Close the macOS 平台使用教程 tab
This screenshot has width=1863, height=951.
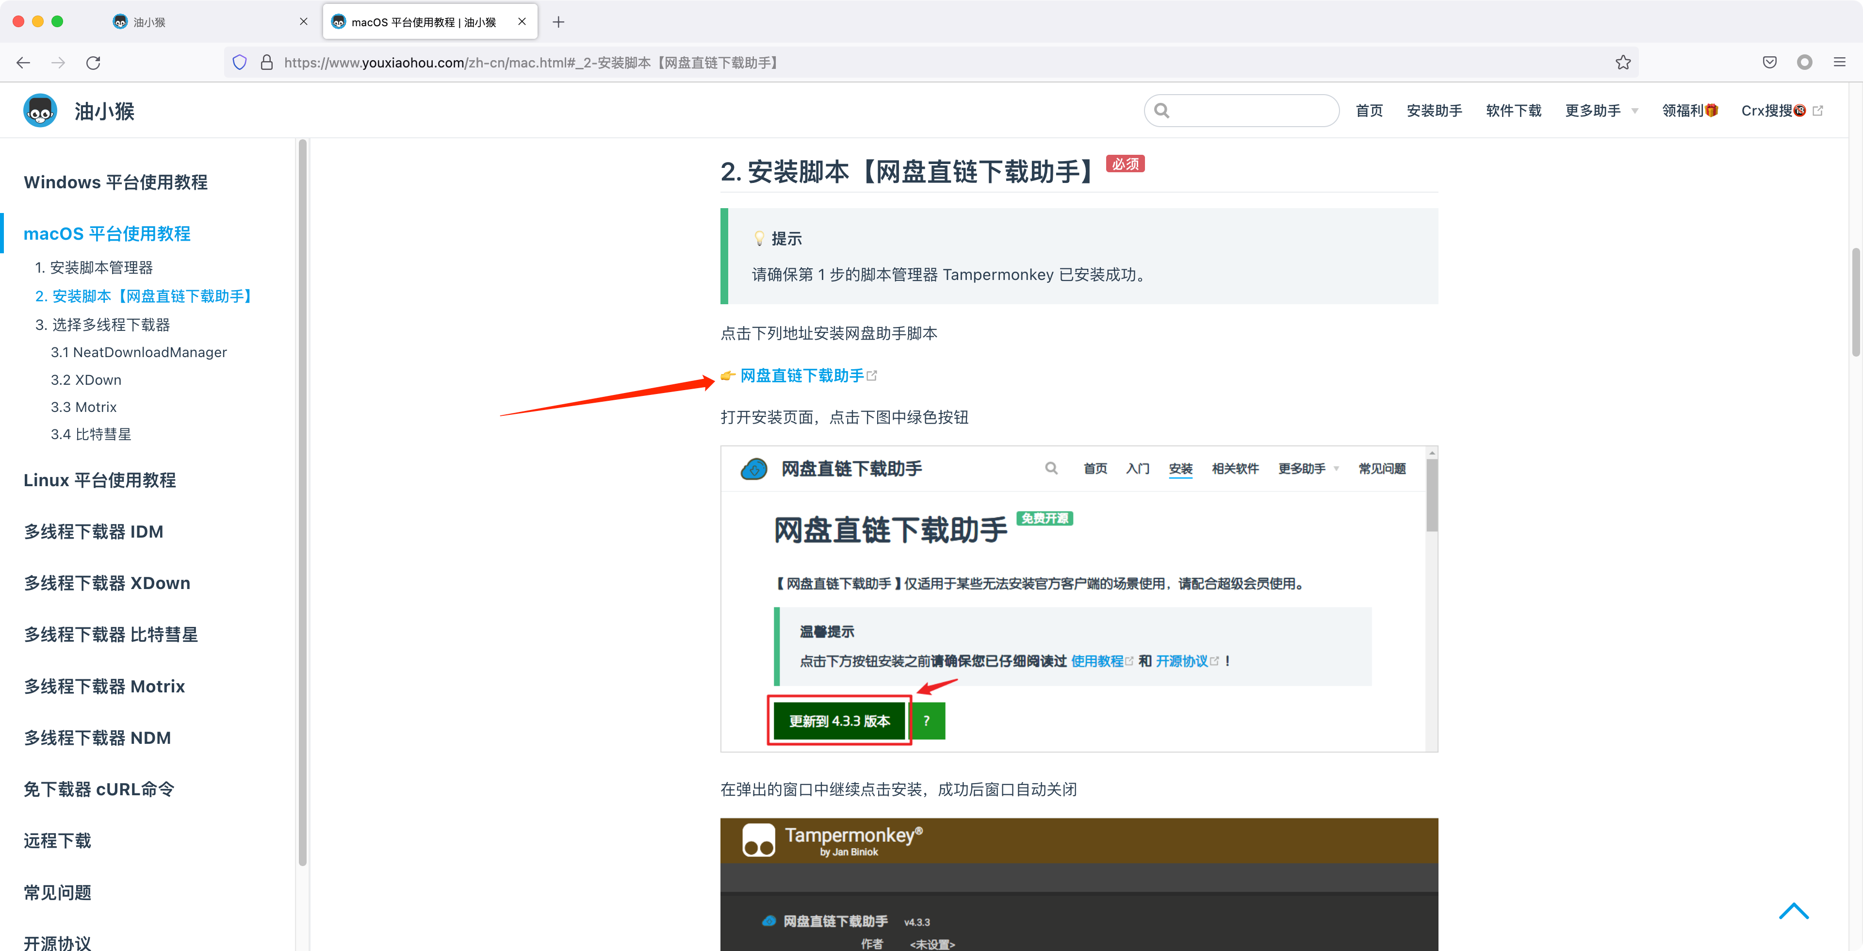pyautogui.click(x=522, y=22)
